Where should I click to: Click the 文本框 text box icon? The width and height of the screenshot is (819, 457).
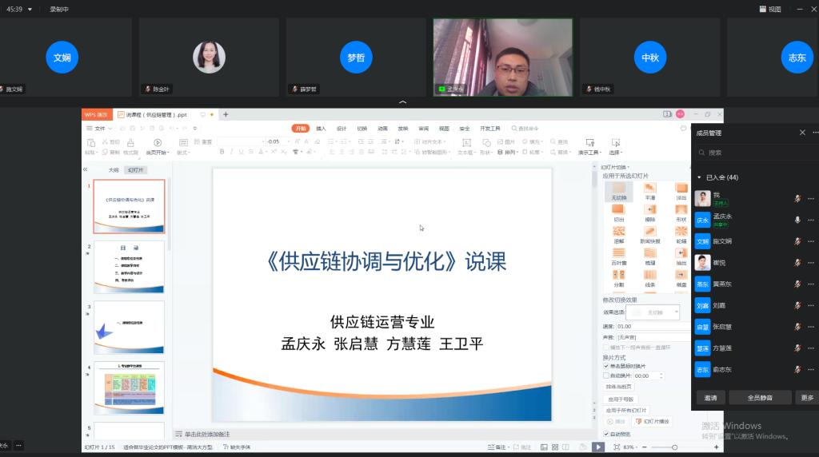coord(466,142)
